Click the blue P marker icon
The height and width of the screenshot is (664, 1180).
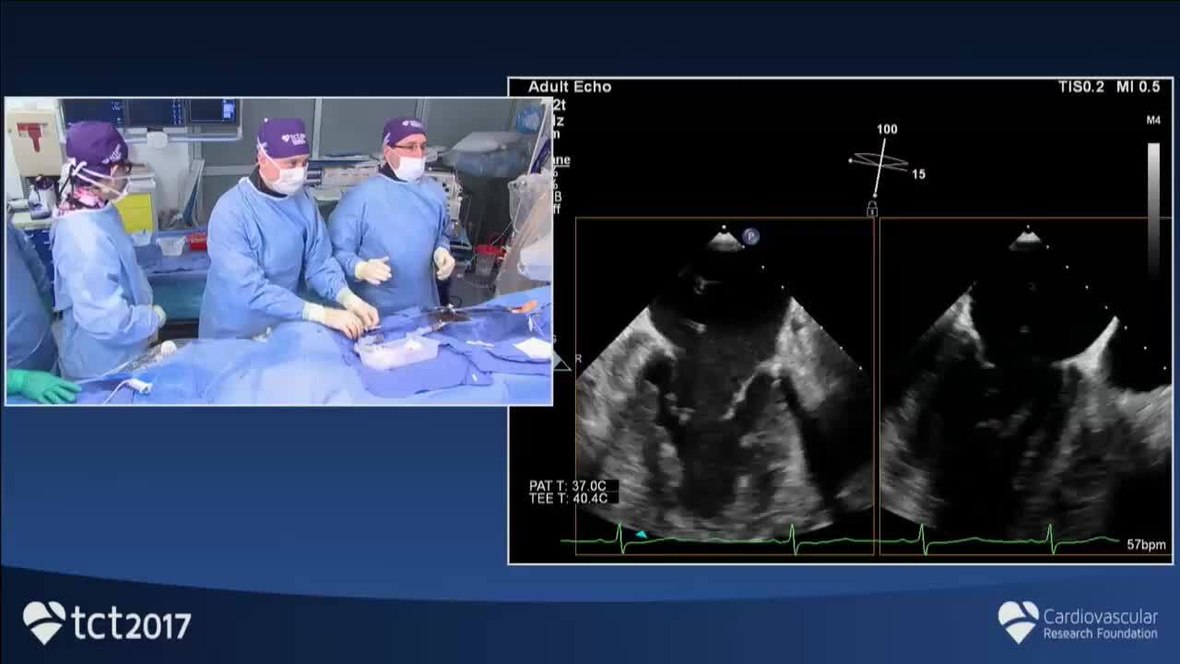tap(750, 236)
